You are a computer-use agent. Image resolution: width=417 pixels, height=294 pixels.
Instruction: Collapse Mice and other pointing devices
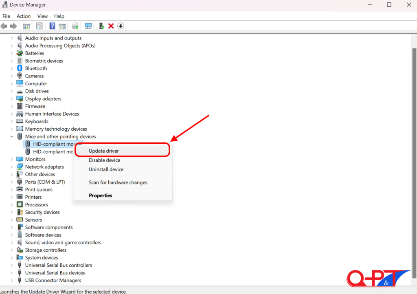tap(12, 136)
